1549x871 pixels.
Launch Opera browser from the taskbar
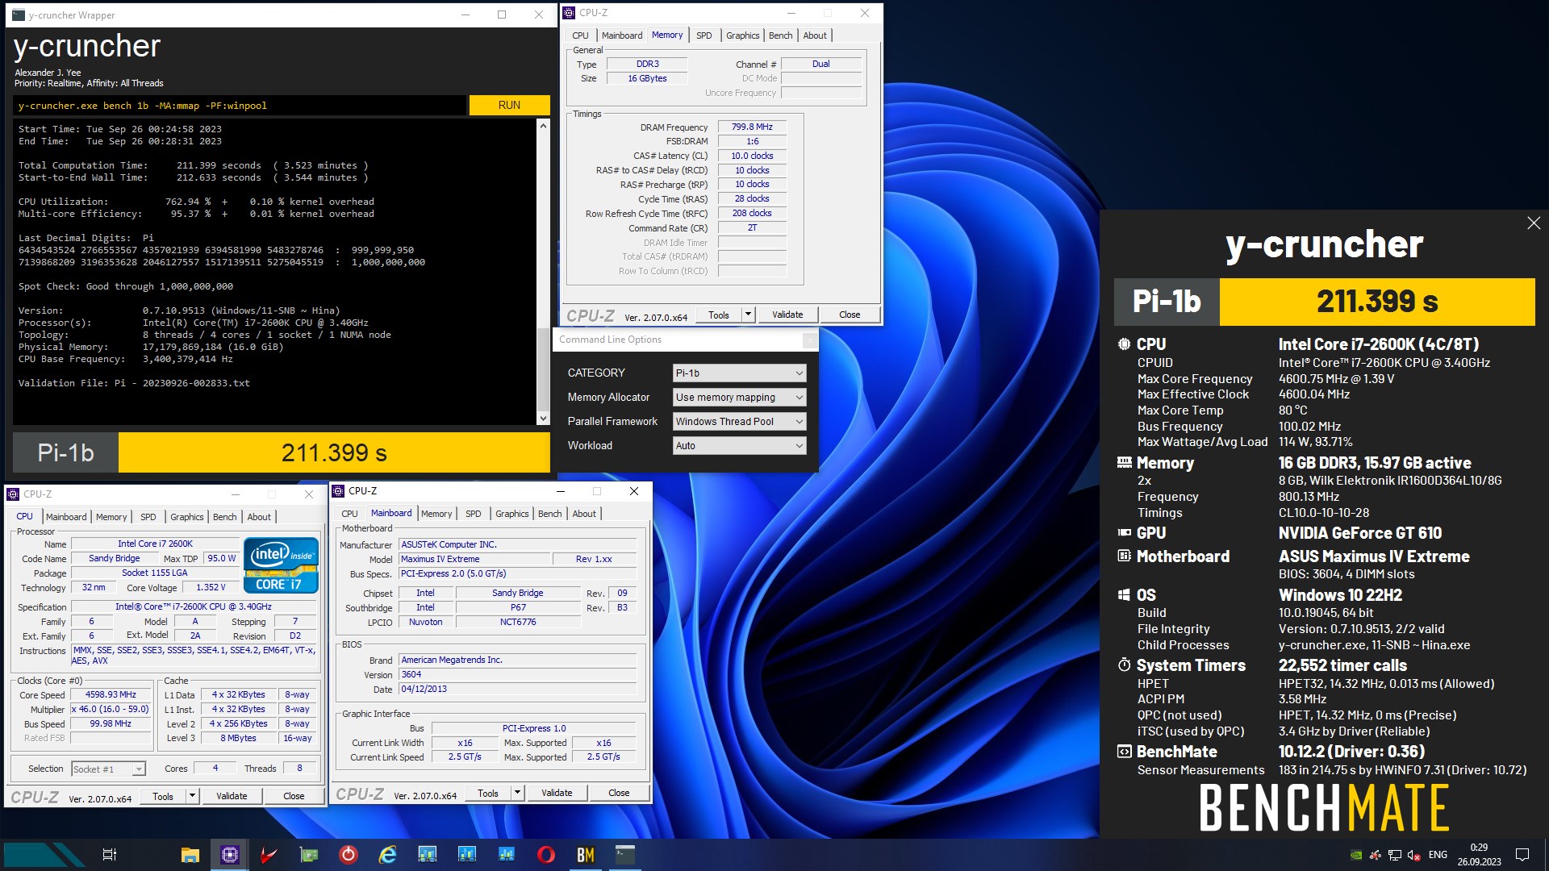click(546, 854)
